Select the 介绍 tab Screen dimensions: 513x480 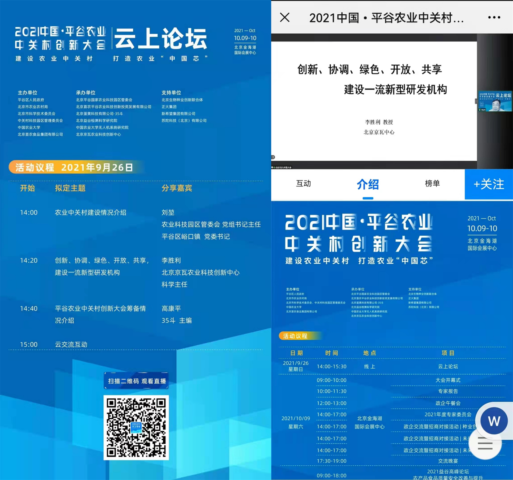(368, 185)
